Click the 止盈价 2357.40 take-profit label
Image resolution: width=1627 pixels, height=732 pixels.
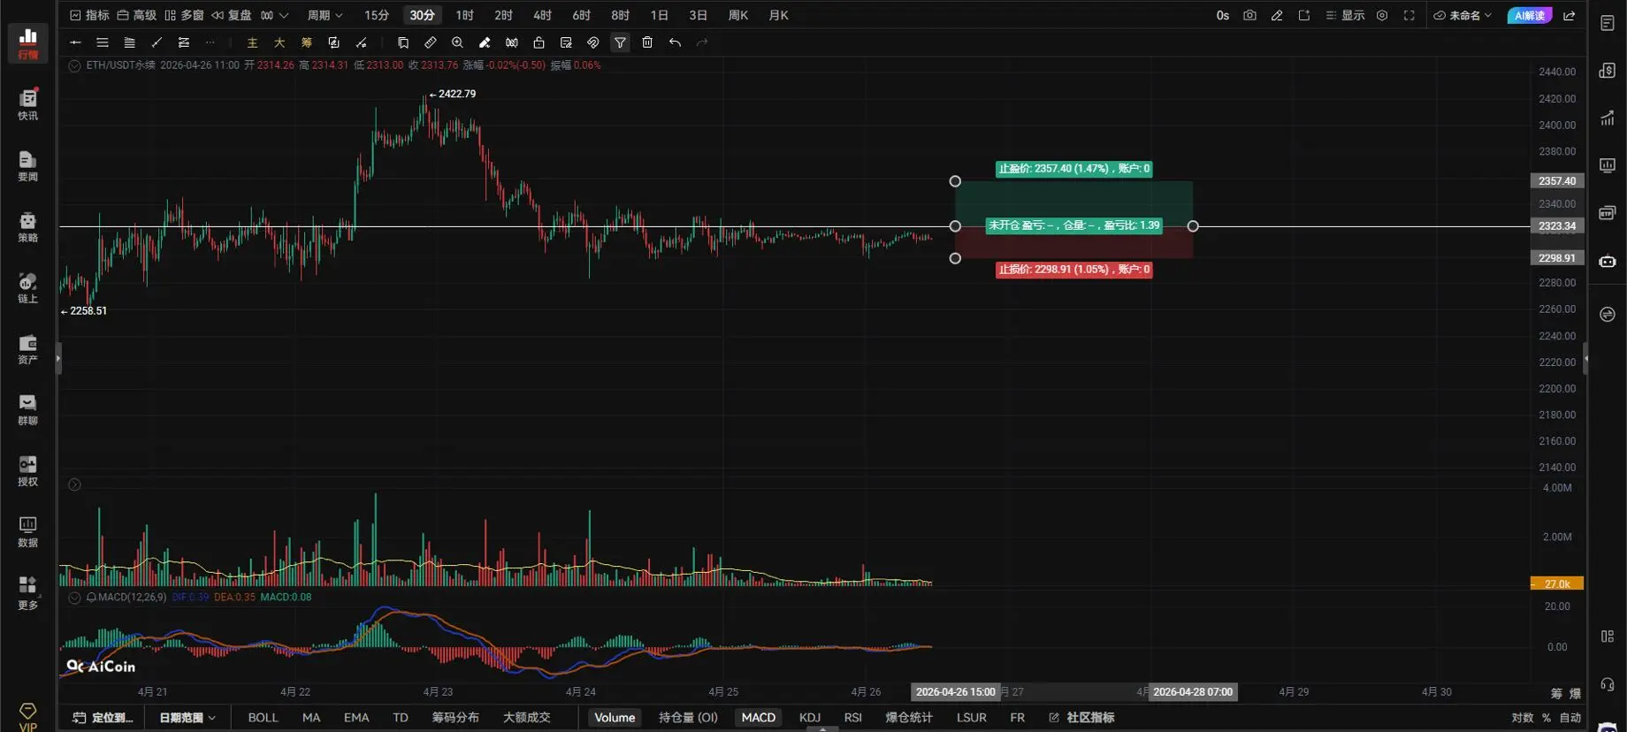pyautogui.click(x=1074, y=169)
